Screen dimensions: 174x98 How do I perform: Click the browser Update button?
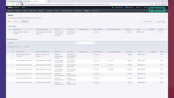pos(164,4)
